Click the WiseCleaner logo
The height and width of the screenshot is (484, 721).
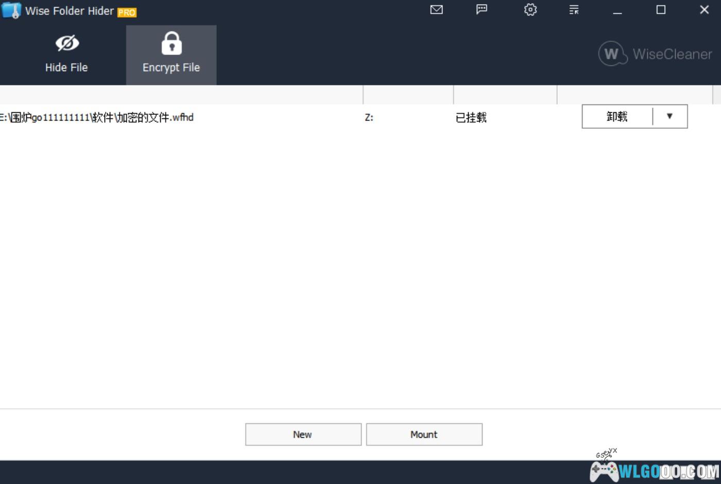[x=655, y=54]
